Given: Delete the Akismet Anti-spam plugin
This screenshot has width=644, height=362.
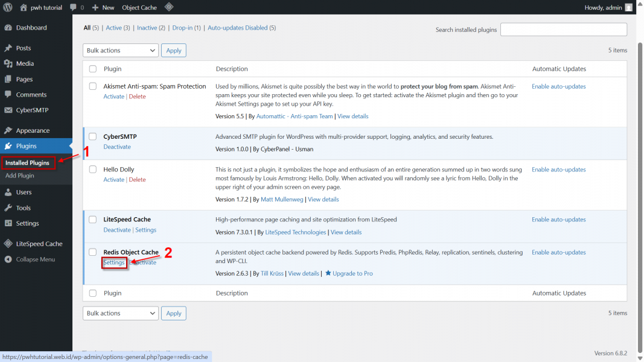Looking at the screenshot, I should (137, 97).
